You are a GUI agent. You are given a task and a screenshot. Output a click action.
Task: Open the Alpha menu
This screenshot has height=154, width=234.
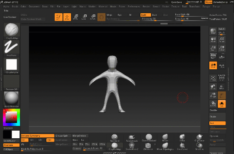6,6
